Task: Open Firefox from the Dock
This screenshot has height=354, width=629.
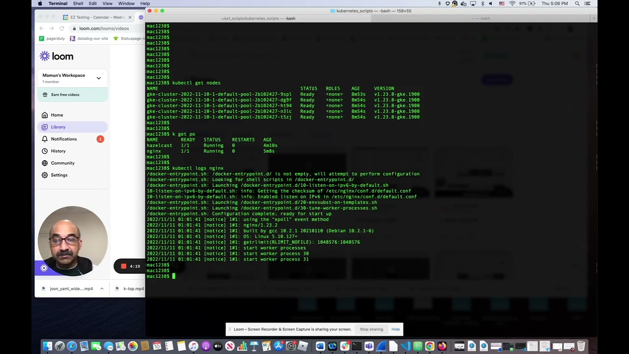Action: (442, 346)
